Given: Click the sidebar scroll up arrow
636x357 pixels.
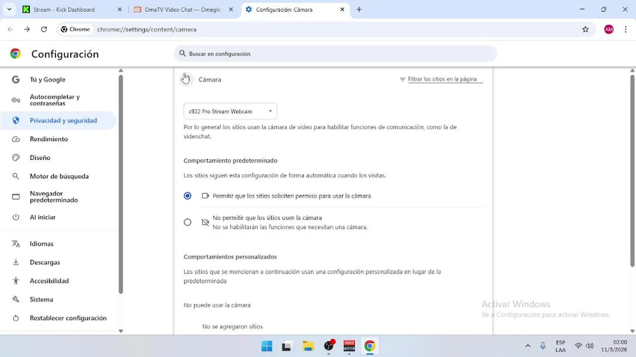Looking at the screenshot, I should (x=120, y=70).
